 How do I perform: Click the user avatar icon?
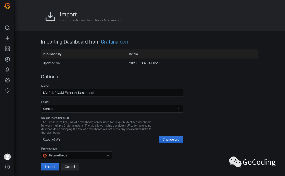(7, 156)
